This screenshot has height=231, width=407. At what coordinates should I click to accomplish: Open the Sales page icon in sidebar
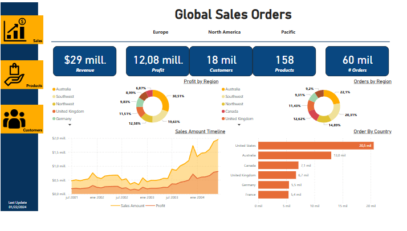[15, 30]
